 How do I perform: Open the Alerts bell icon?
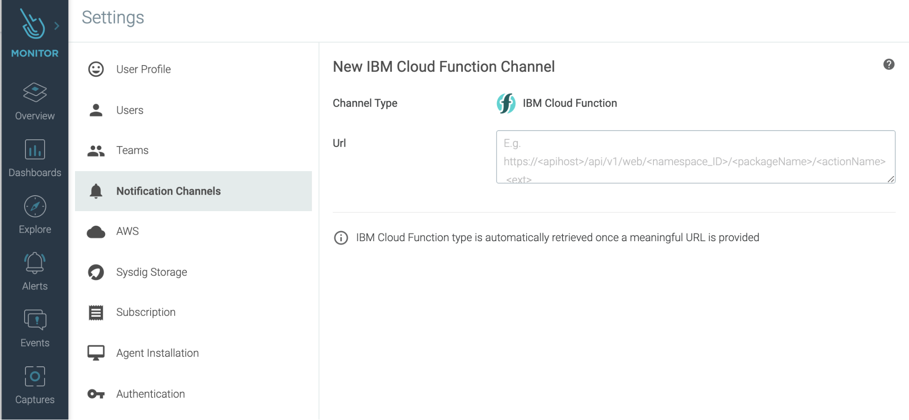pos(35,263)
